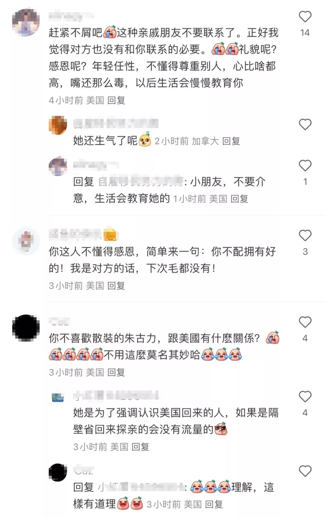
Task: Like the comment starting with 赶紧不屑吧
Action: point(305,17)
